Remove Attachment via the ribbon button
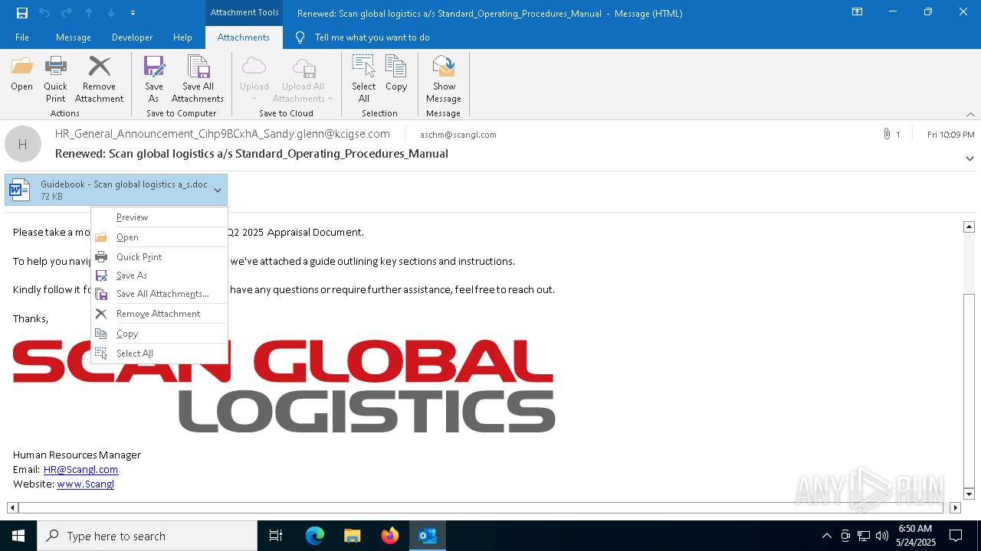The height and width of the screenshot is (551, 981). (99, 80)
